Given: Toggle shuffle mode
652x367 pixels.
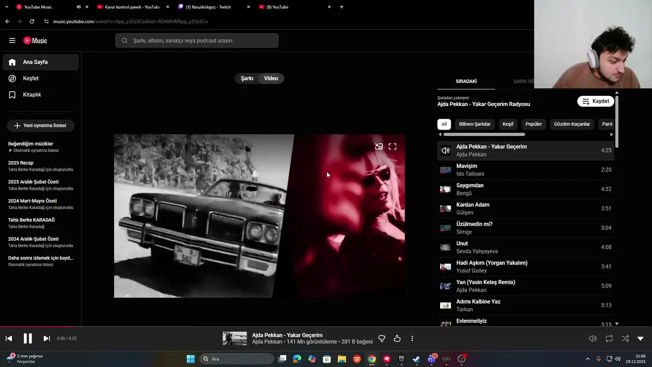Looking at the screenshot, I should point(625,338).
